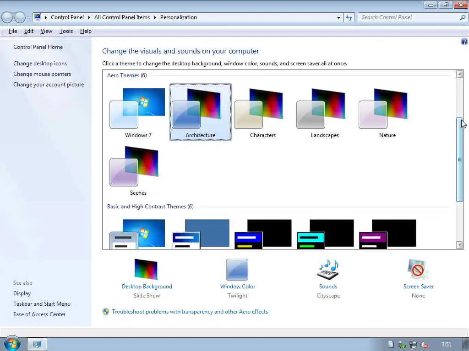Pick the Nature theme
The image size is (469, 351).
pyautogui.click(x=387, y=112)
